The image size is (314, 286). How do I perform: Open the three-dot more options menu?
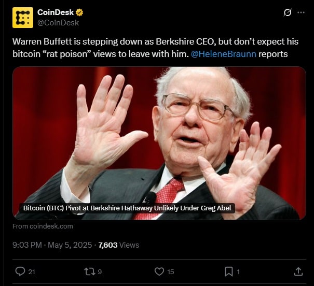tap(301, 12)
